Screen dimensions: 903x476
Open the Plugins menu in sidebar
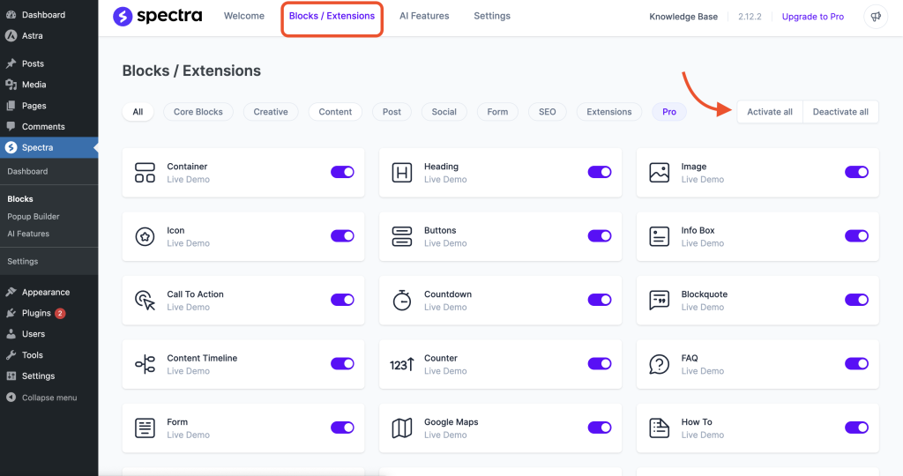[36, 313]
